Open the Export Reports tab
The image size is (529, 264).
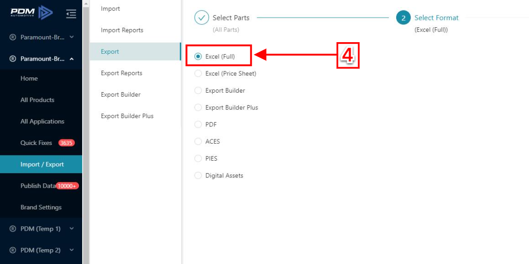point(122,73)
